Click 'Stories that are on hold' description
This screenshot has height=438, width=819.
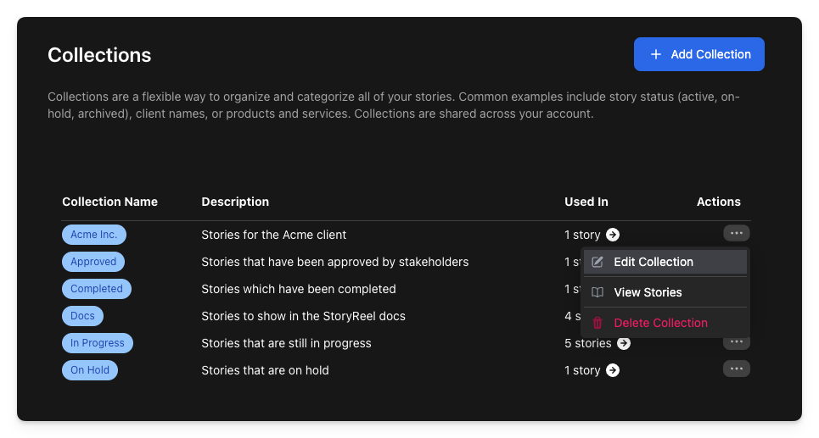[266, 370]
